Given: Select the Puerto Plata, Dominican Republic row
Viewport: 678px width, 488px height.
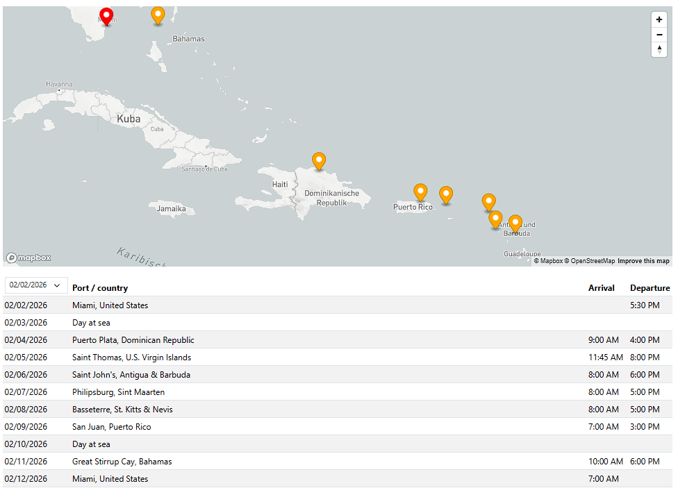Looking at the screenshot, I should pos(133,340).
